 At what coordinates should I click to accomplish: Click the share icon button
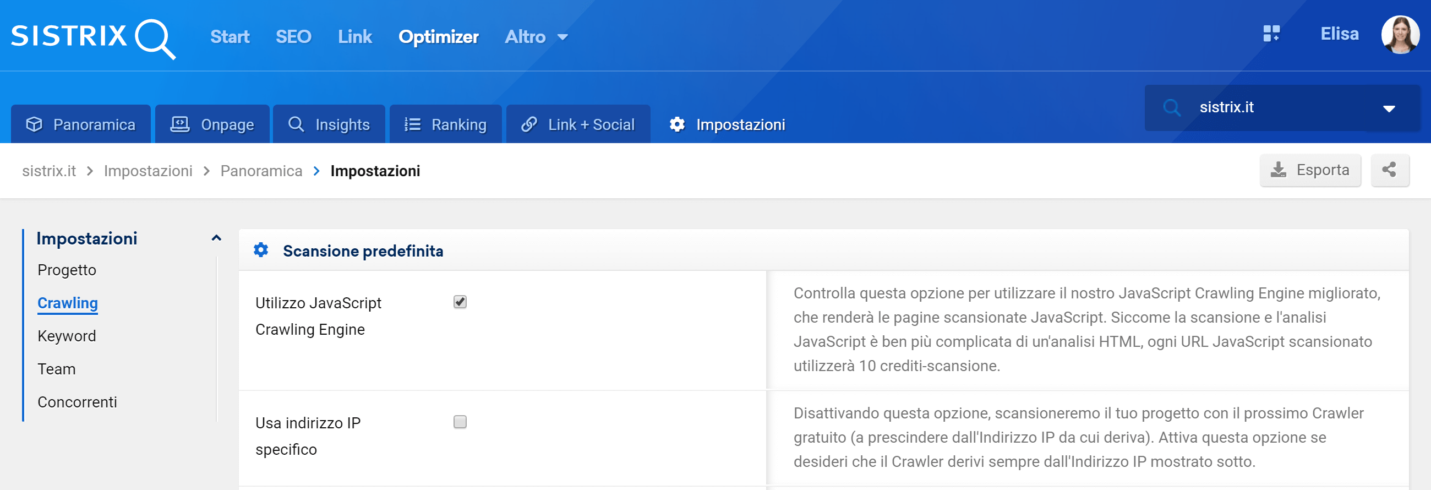1389,170
